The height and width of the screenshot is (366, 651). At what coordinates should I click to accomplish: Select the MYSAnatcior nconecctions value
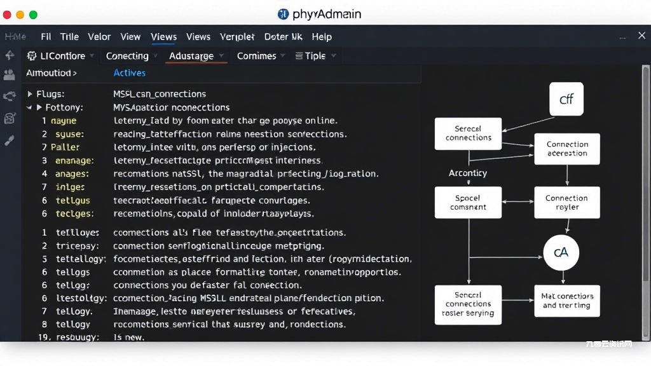click(x=172, y=107)
